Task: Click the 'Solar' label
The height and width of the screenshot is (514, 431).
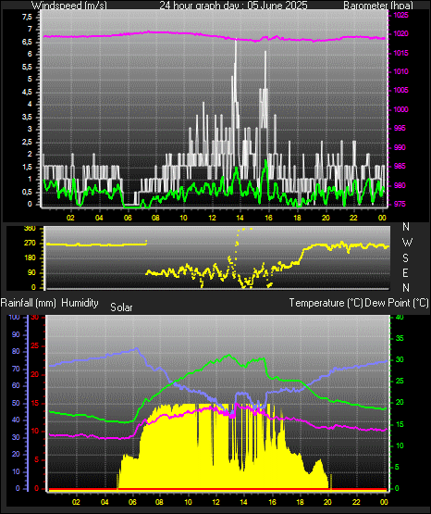Action: point(121,307)
